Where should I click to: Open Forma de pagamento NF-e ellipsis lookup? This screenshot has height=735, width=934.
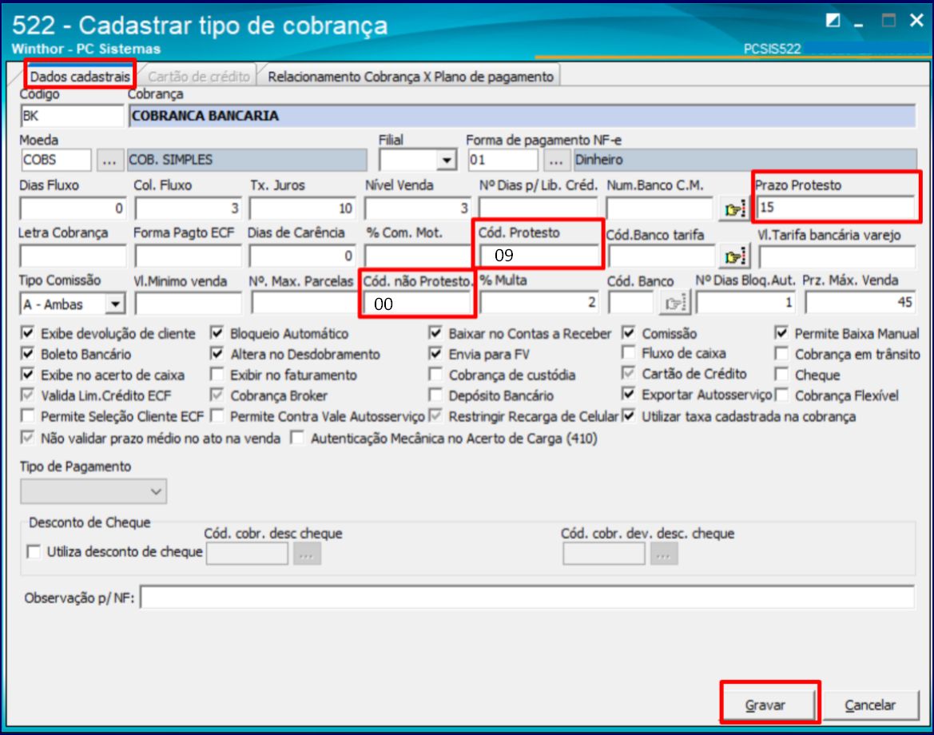coord(556,161)
